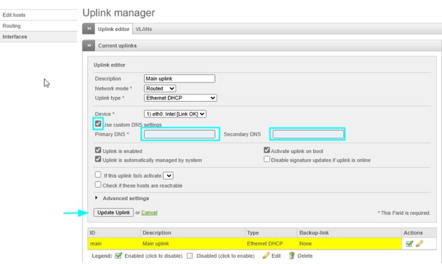The image size is (442, 264).
Task: Expand the Advanced settings section
Action: [x=123, y=198]
